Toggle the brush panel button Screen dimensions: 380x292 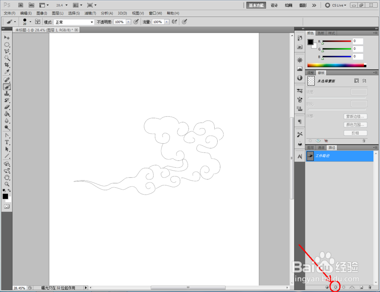tap(38, 22)
